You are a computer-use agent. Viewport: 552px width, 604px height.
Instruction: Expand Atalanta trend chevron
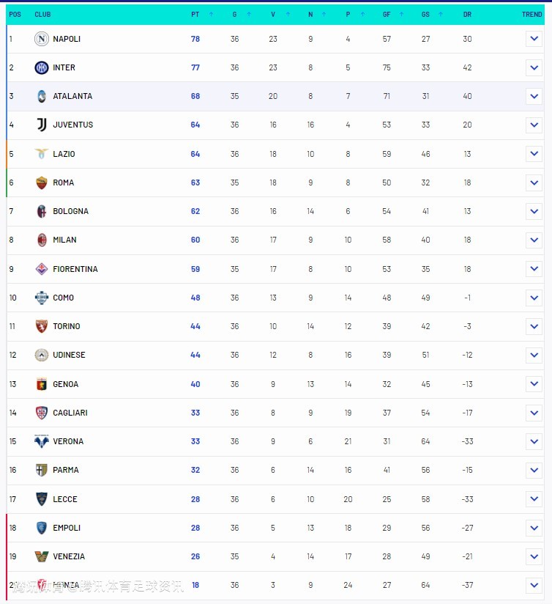tap(534, 96)
